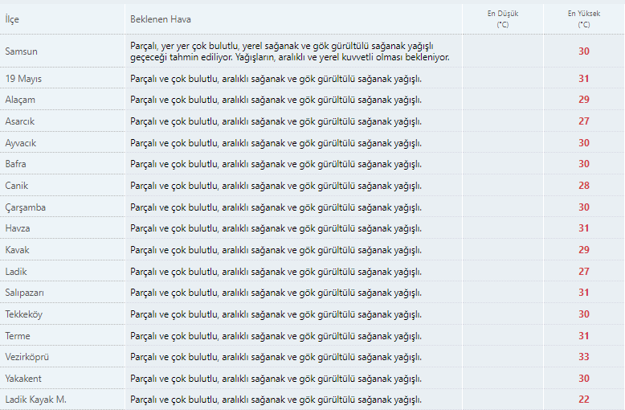The height and width of the screenshot is (410, 625).
Task: Select the Terme district name
Action: click(x=18, y=336)
